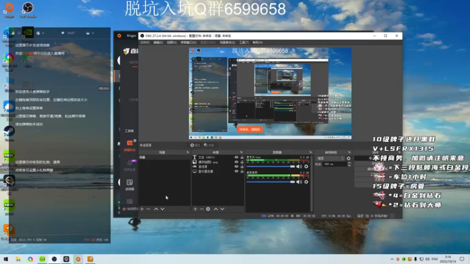
Task: Toggle visibility of the png image source
Action: (236, 162)
